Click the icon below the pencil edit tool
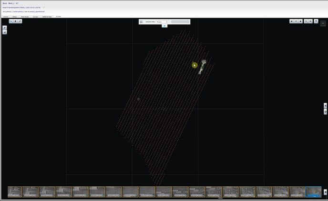 [5, 32]
